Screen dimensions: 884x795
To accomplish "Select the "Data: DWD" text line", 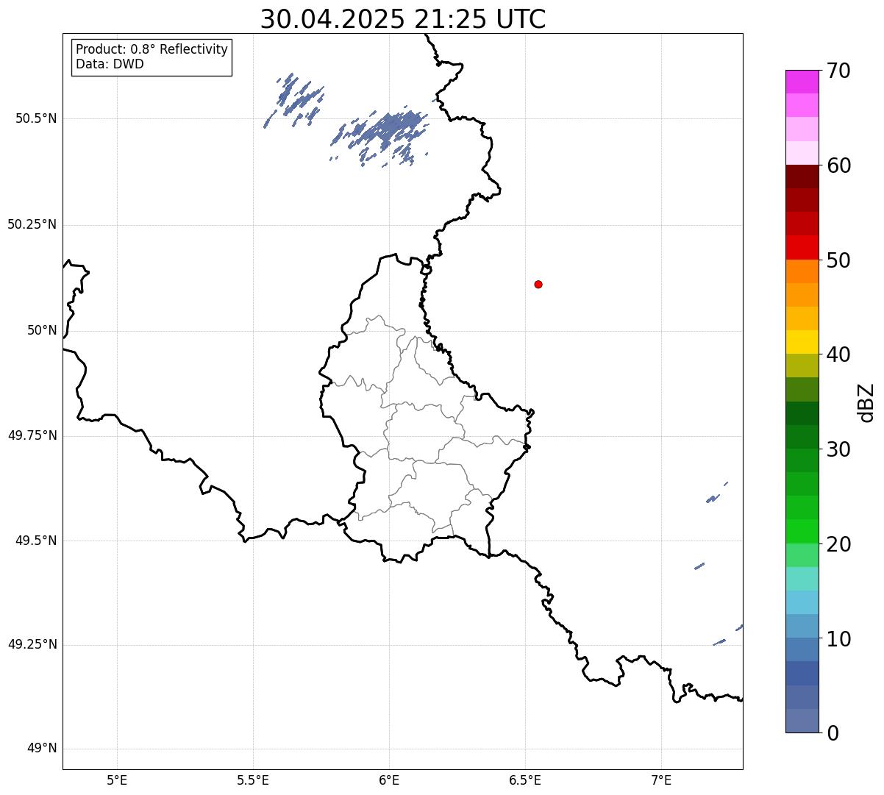I will (110, 64).
